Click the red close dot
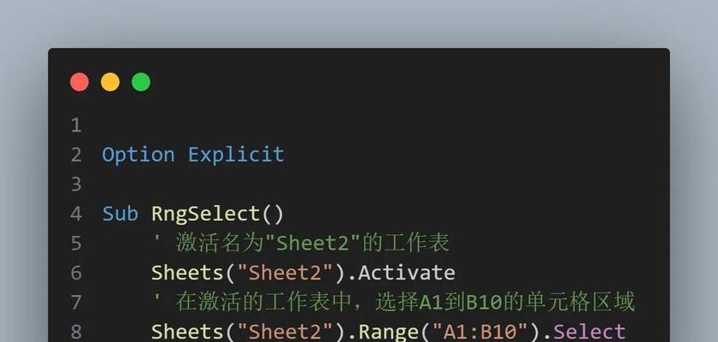The image size is (718, 342). (79, 82)
